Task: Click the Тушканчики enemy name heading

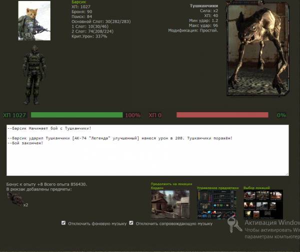Action: click(204, 6)
